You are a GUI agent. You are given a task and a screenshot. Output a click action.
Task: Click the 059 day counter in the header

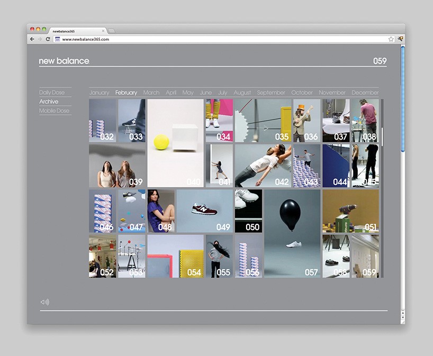click(x=380, y=61)
